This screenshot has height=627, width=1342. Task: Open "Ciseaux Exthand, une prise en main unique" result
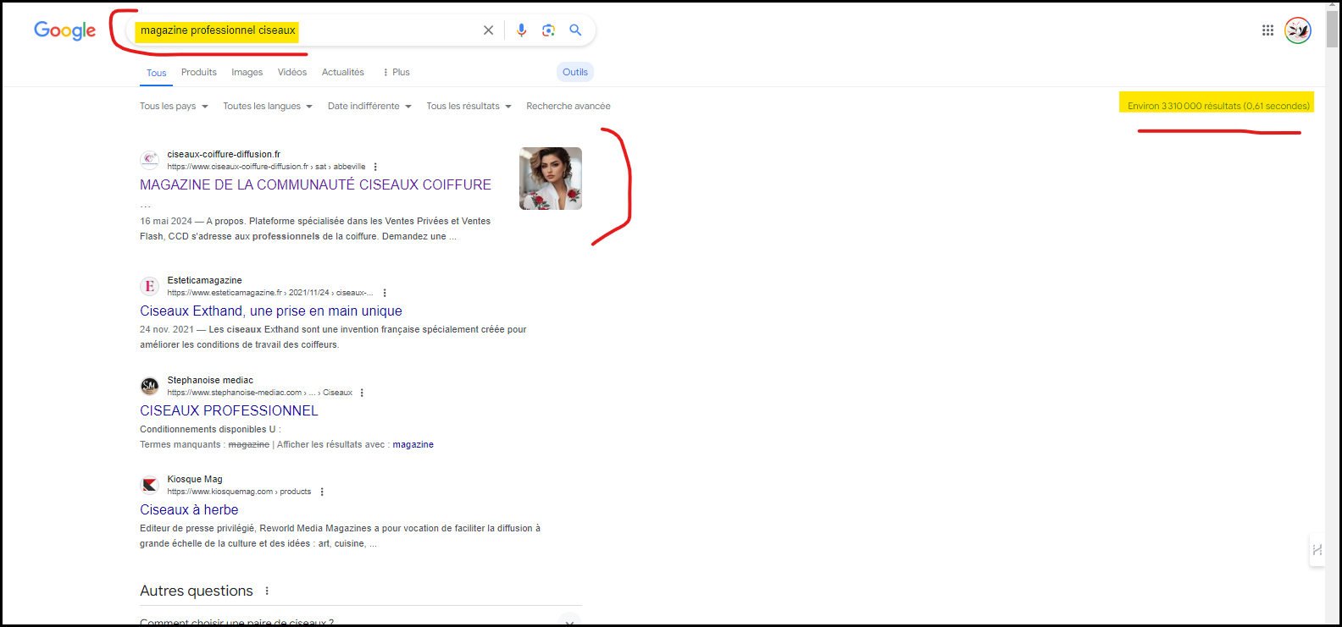(270, 311)
